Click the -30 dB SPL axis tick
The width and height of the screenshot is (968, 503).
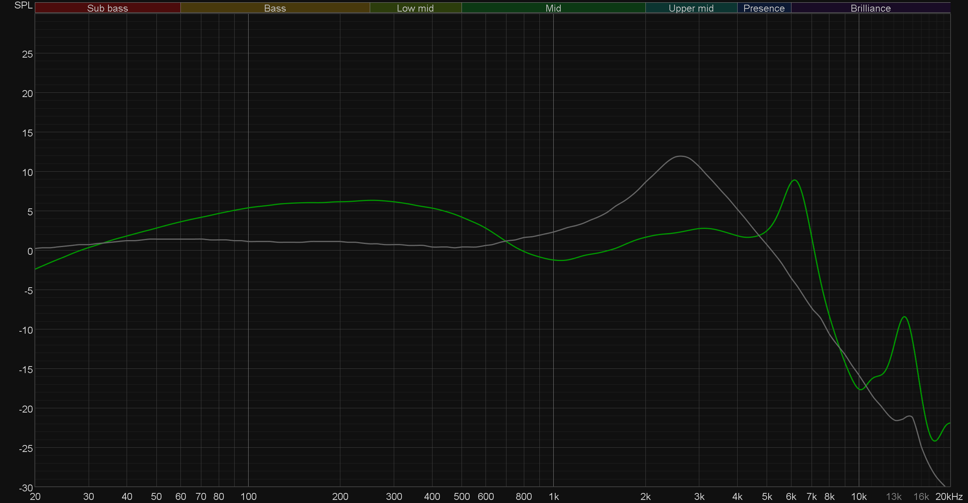(26, 488)
